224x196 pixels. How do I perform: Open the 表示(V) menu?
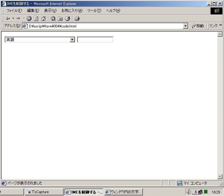(x=50, y=11)
